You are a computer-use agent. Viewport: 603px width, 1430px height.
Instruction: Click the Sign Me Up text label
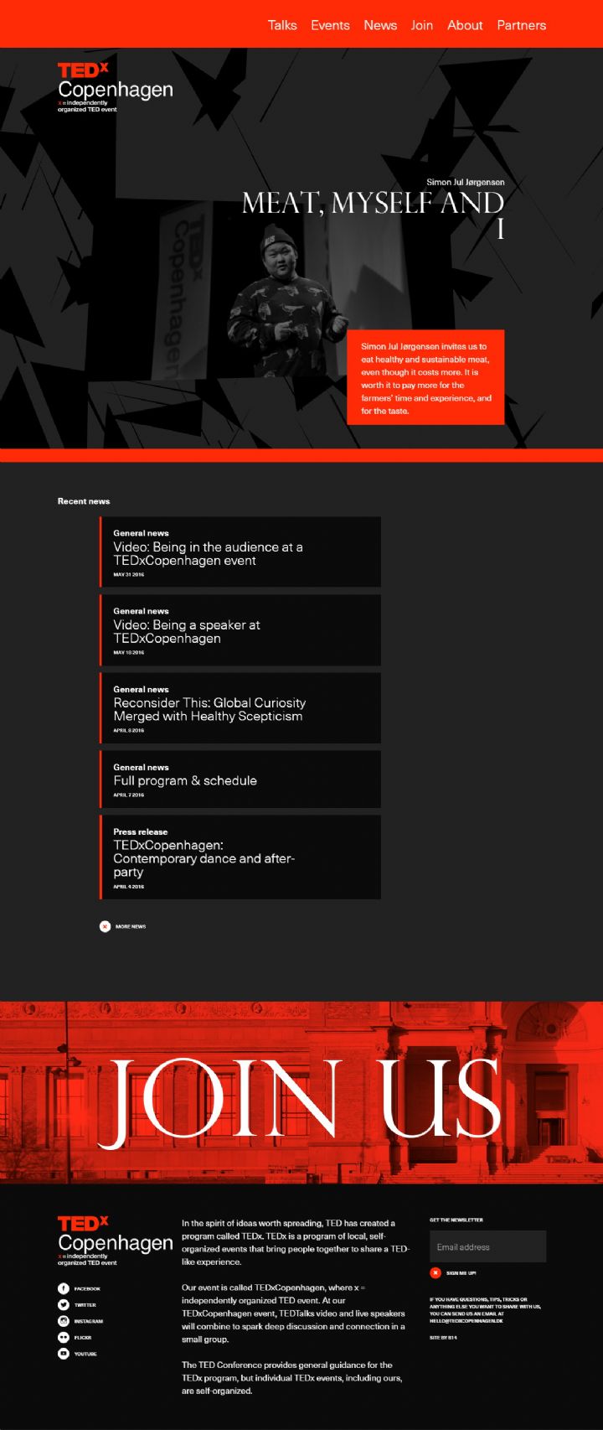click(x=461, y=1273)
